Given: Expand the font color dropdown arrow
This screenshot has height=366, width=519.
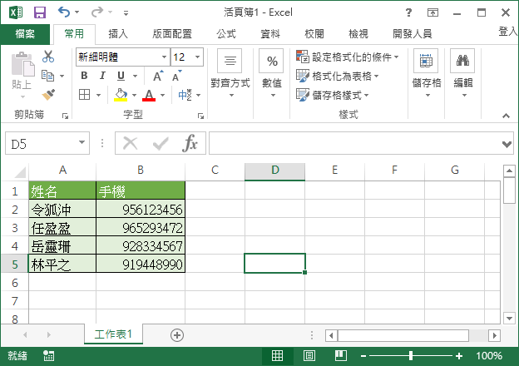Looking at the screenshot, I should [162, 96].
